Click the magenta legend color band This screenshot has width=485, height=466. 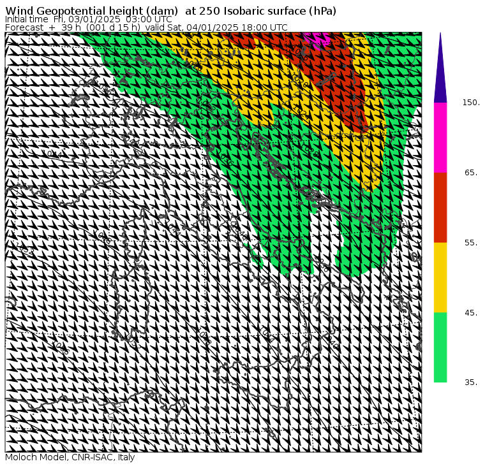(x=440, y=138)
